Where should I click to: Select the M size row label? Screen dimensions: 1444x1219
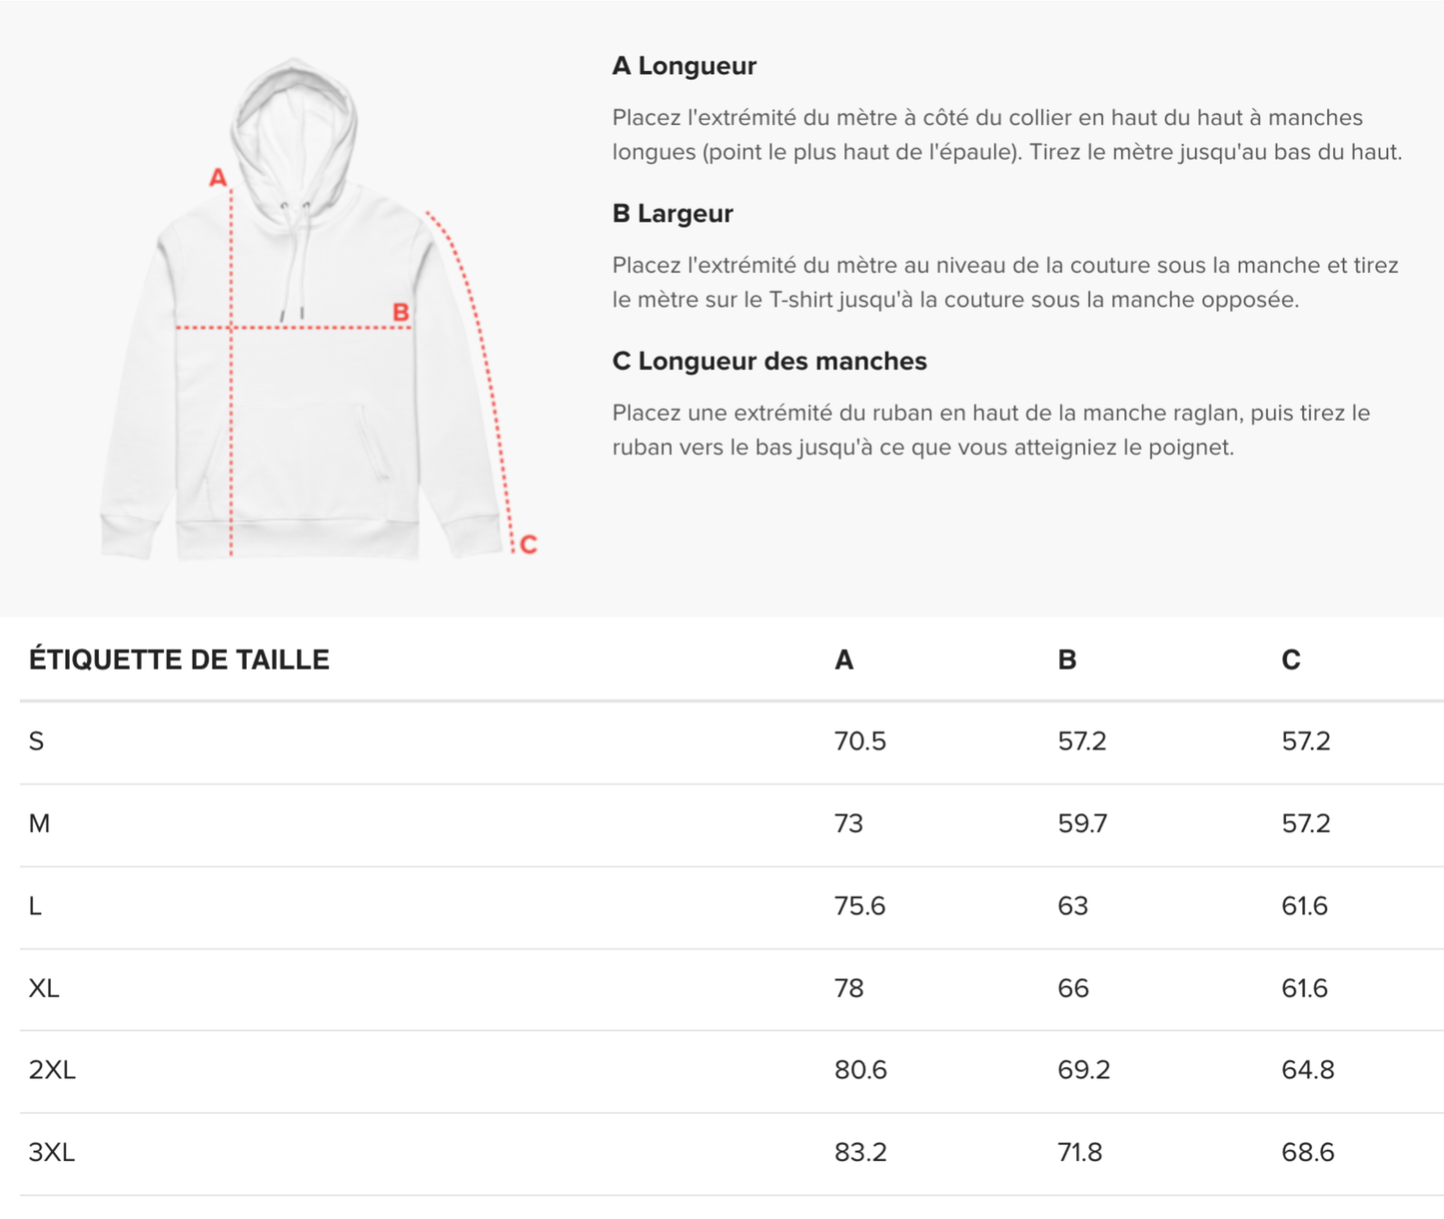coord(39,824)
